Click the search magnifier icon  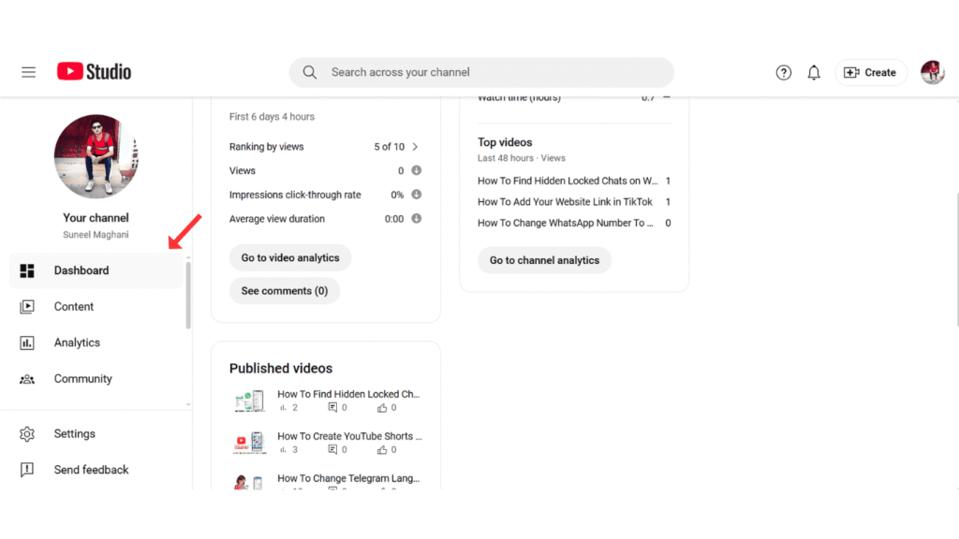pyautogui.click(x=310, y=72)
